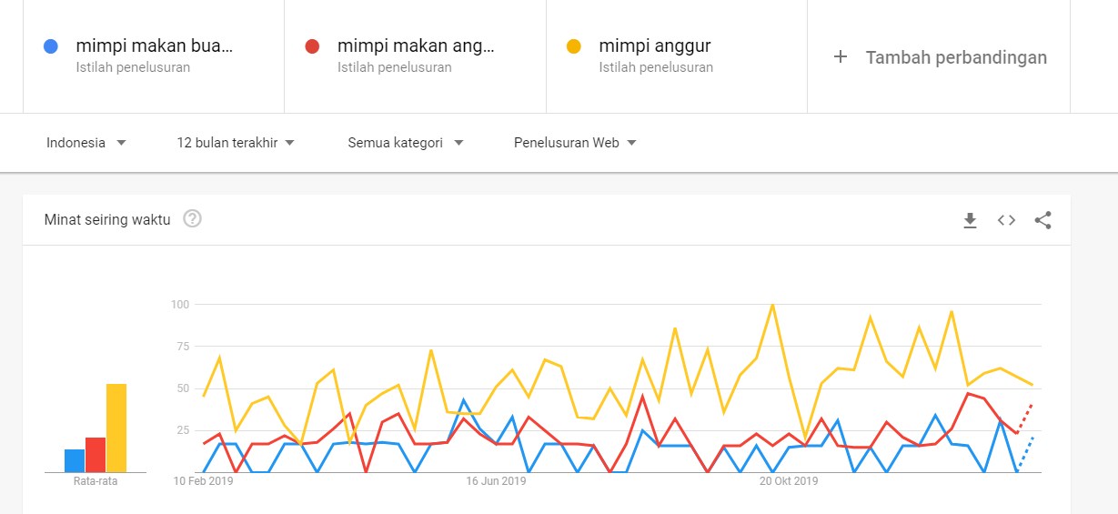This screenshot has width=1118, height=514.
Task: Click the blue dot of first term
Action: [51, 46]
